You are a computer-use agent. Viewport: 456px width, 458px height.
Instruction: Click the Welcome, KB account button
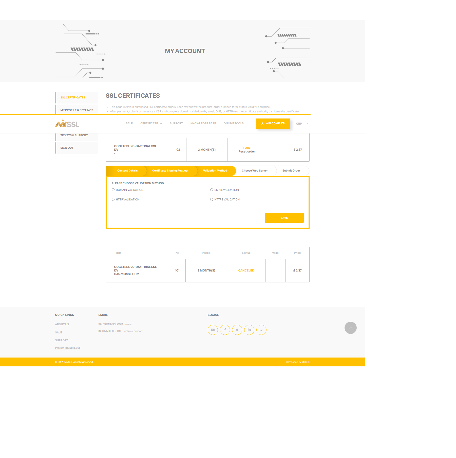pos(273,124)
